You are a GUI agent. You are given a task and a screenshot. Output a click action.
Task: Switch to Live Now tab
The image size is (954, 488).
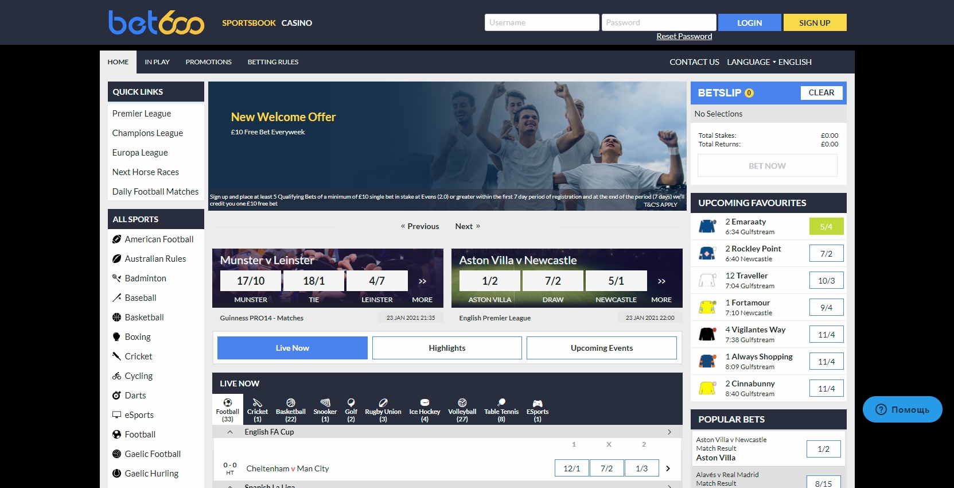[293, 348]
